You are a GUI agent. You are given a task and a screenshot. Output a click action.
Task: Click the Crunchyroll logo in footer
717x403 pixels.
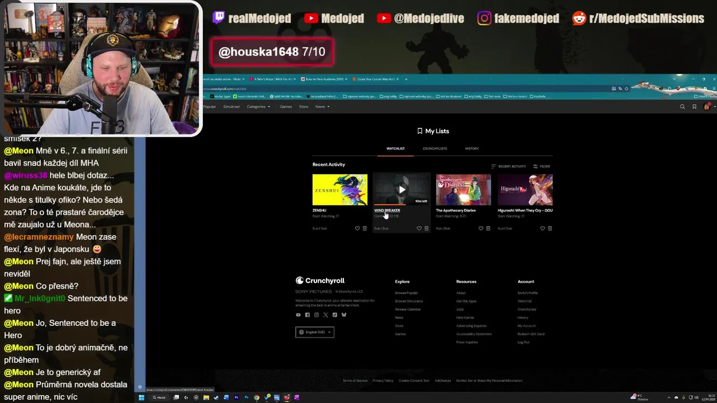pos(320,280)
